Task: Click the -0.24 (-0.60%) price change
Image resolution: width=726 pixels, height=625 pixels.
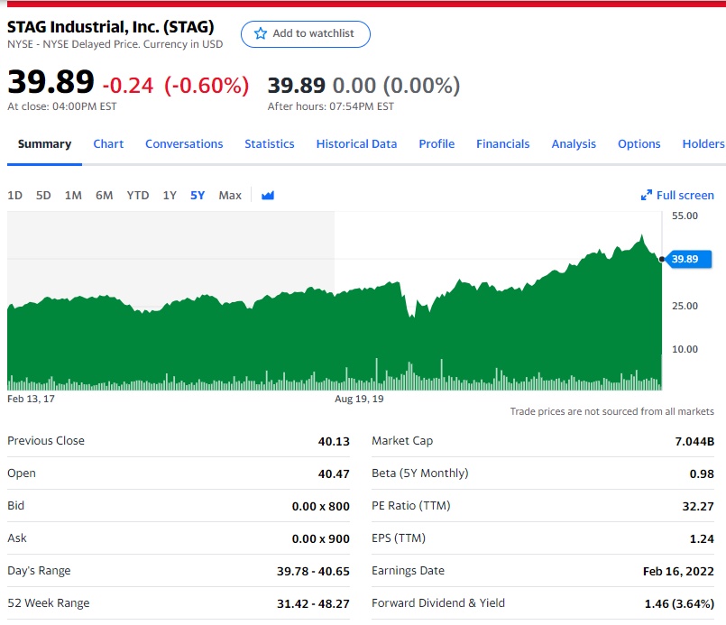Action: [176, 85]
